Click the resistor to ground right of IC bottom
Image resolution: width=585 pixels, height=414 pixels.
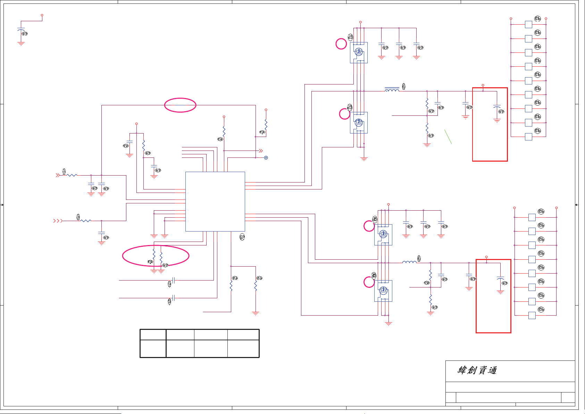click(x=256, y=286)
